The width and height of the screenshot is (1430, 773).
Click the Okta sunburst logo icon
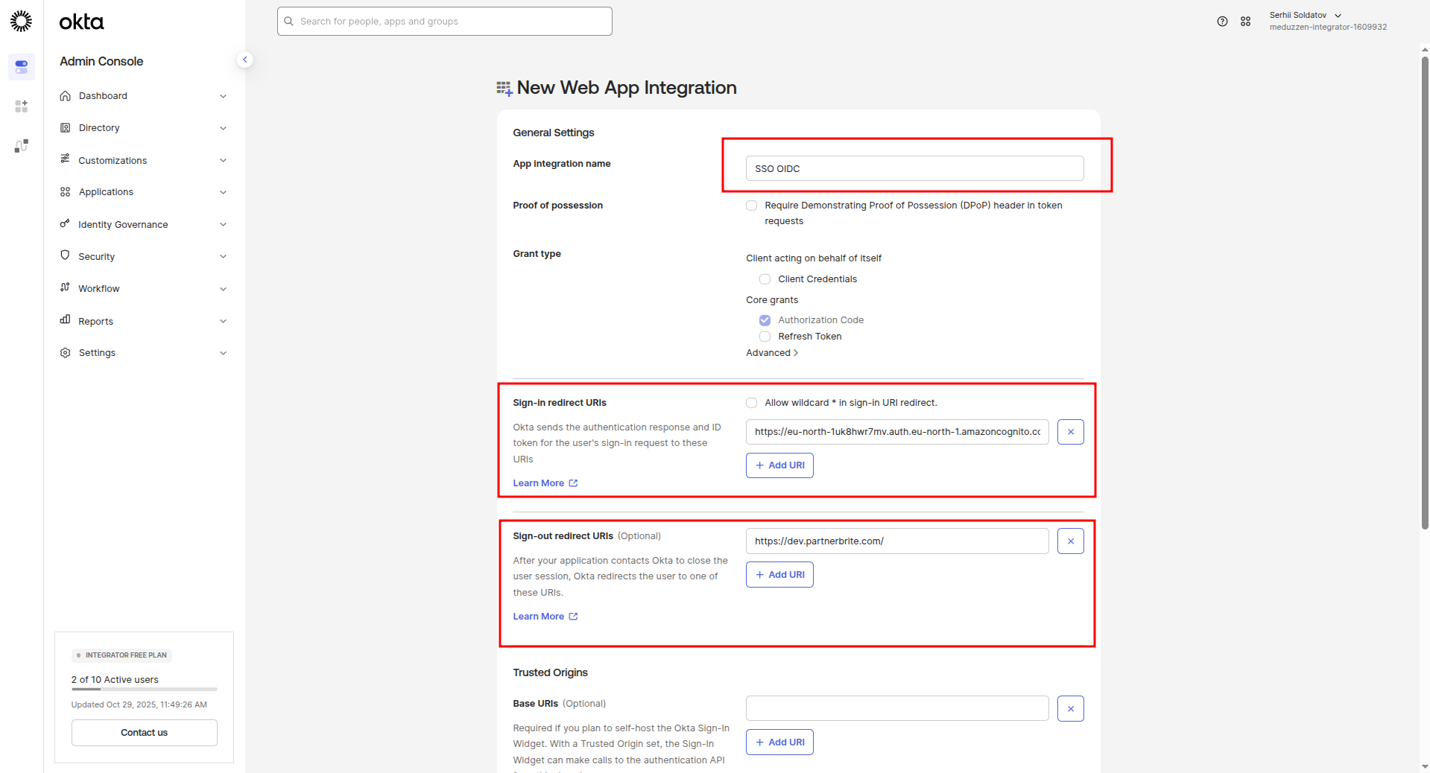(21, 21)
